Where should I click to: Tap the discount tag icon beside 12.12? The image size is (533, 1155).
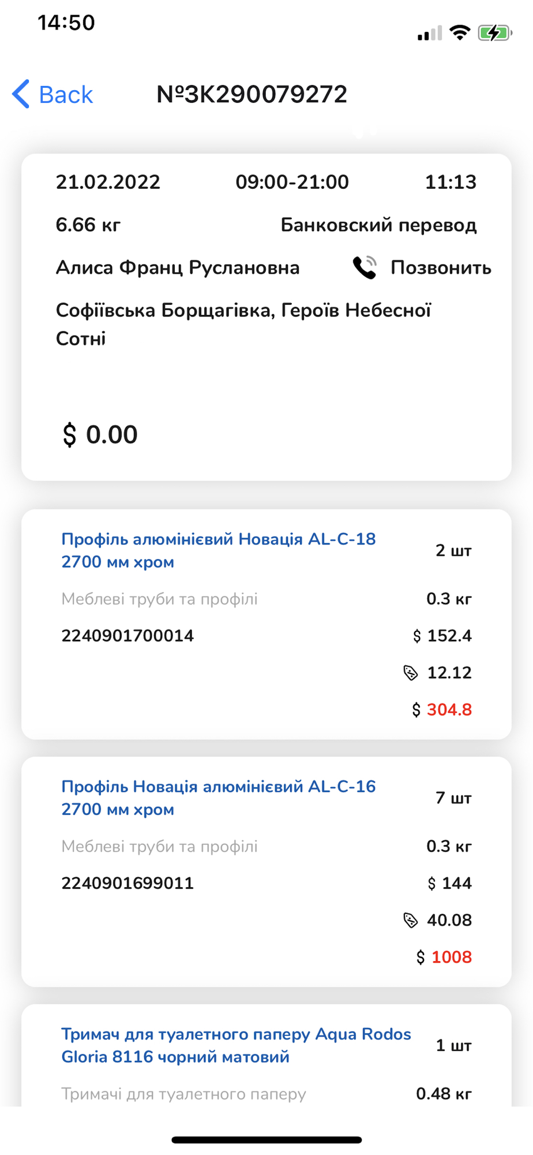(x=410, y=673)
